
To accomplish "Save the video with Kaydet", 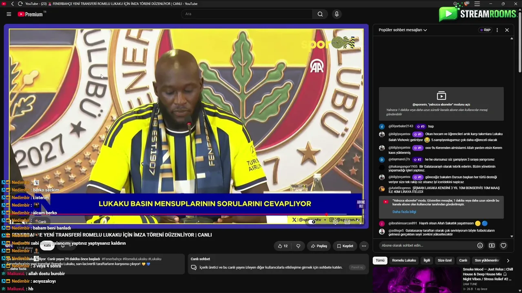I will click(345, 246).
